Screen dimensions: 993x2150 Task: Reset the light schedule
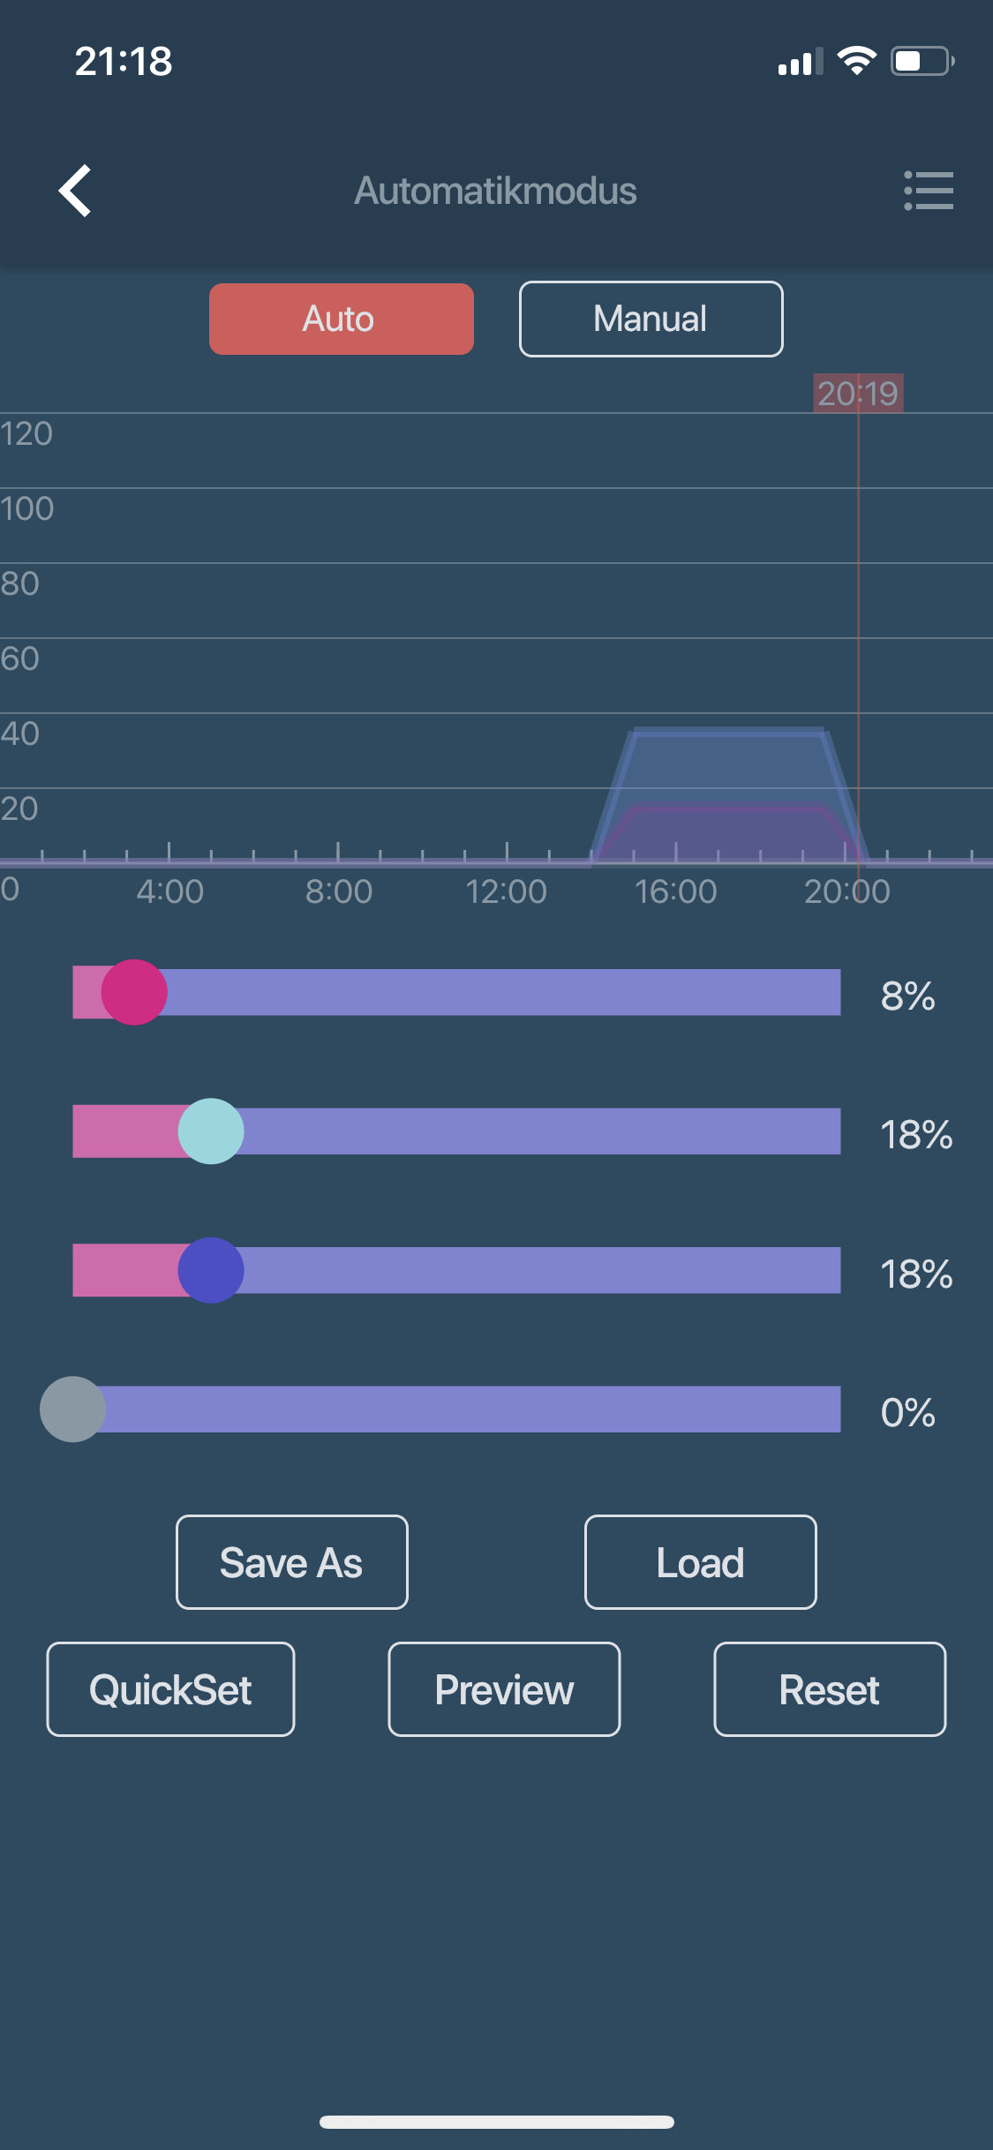pyautogui.click(x=829, y=1689)
